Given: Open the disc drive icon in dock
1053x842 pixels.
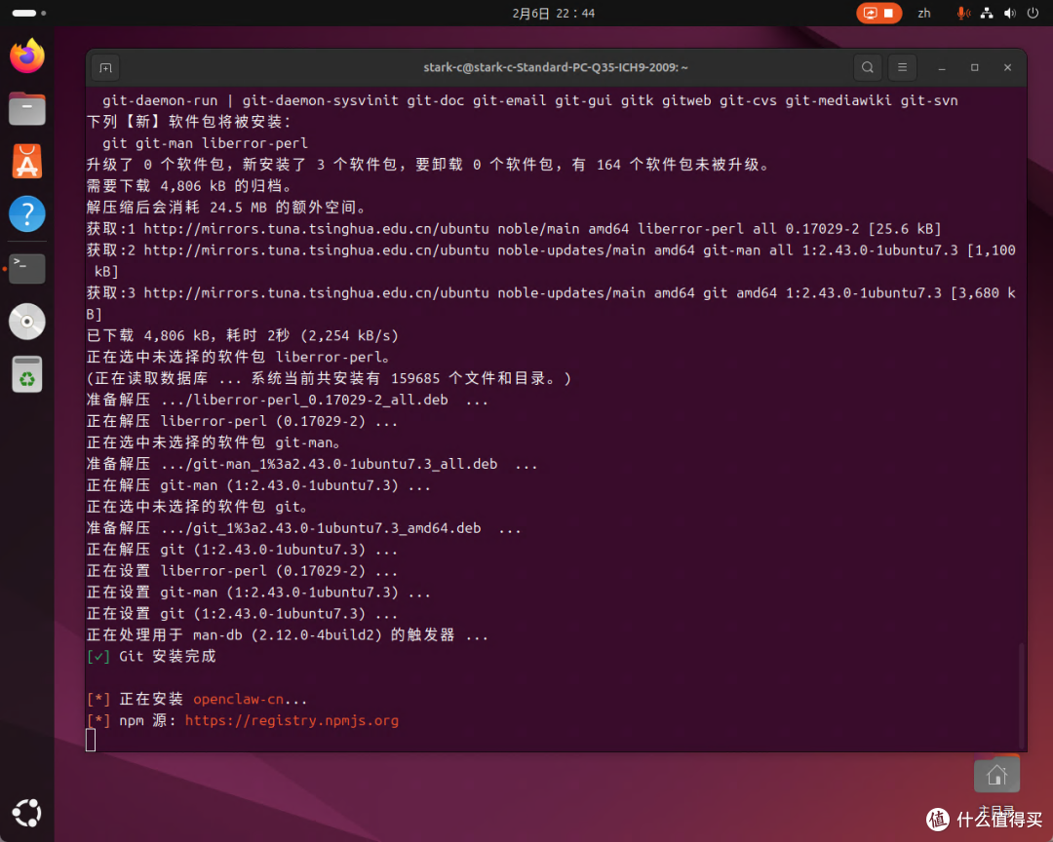Looking at the screenshot, I should coord(27,322).
